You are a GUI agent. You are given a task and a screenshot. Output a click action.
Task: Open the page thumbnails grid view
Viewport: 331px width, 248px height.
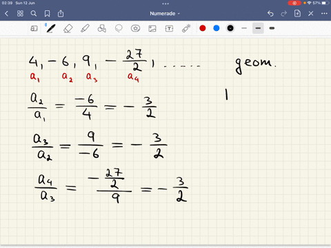point(20,14)
